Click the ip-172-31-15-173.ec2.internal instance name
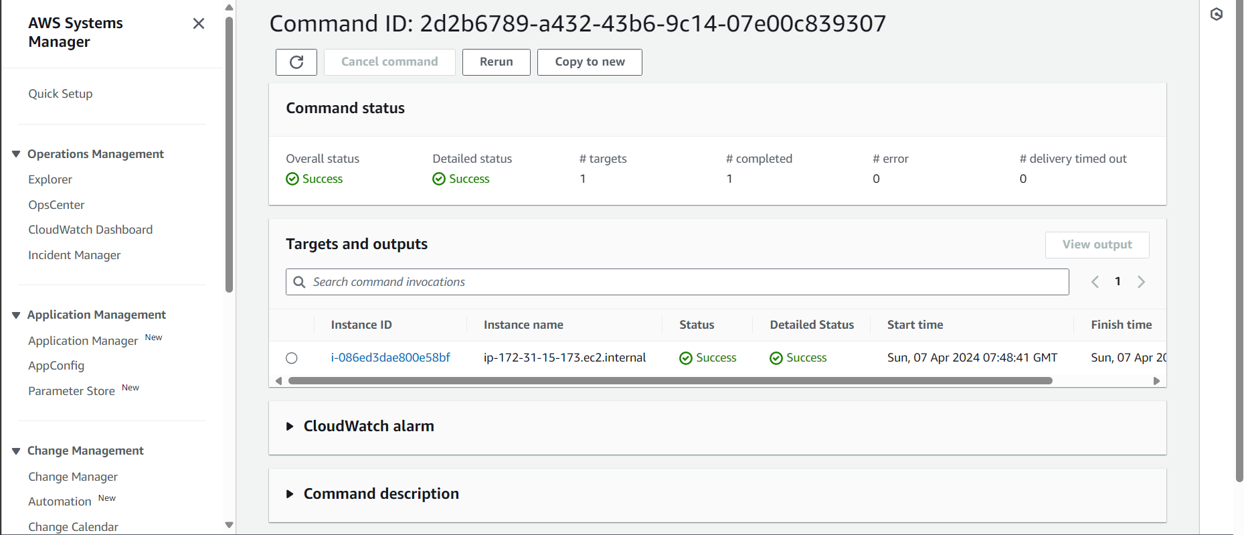 coord(565,358)
